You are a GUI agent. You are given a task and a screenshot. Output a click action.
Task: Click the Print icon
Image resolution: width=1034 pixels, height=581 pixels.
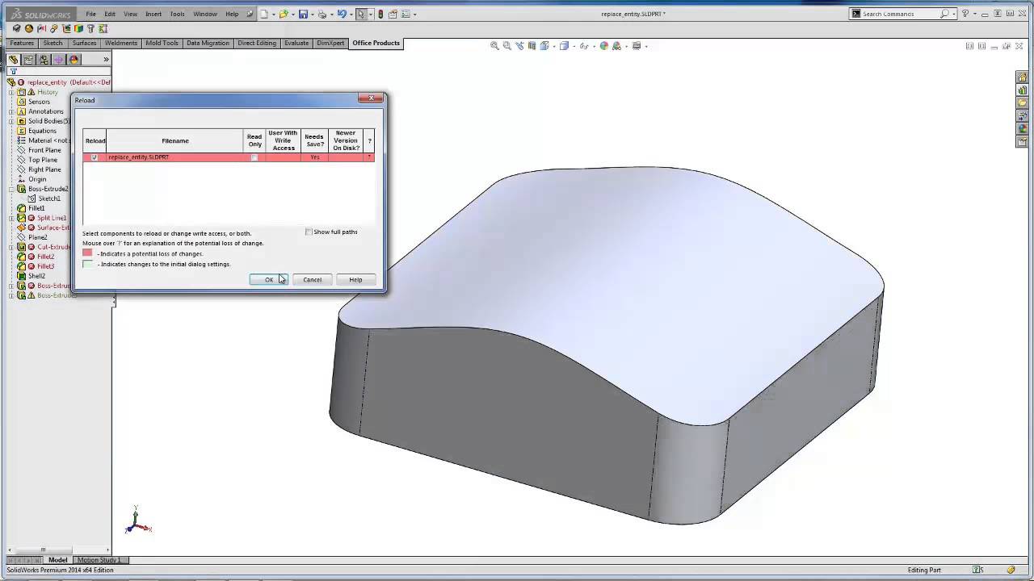322,14
